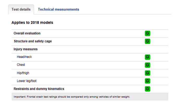This screenshot has width=177, height=105.
Task: Click the Chest G rating badge
Action: pyautogui.click(x=147, y=65)
